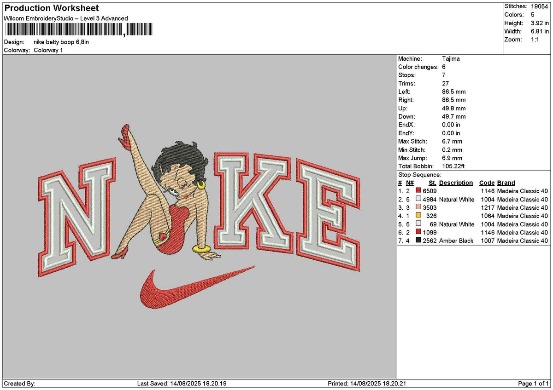Click the 'Stop Sequence:' heading
The image size is (553, 390).
(x=420, y=175)
